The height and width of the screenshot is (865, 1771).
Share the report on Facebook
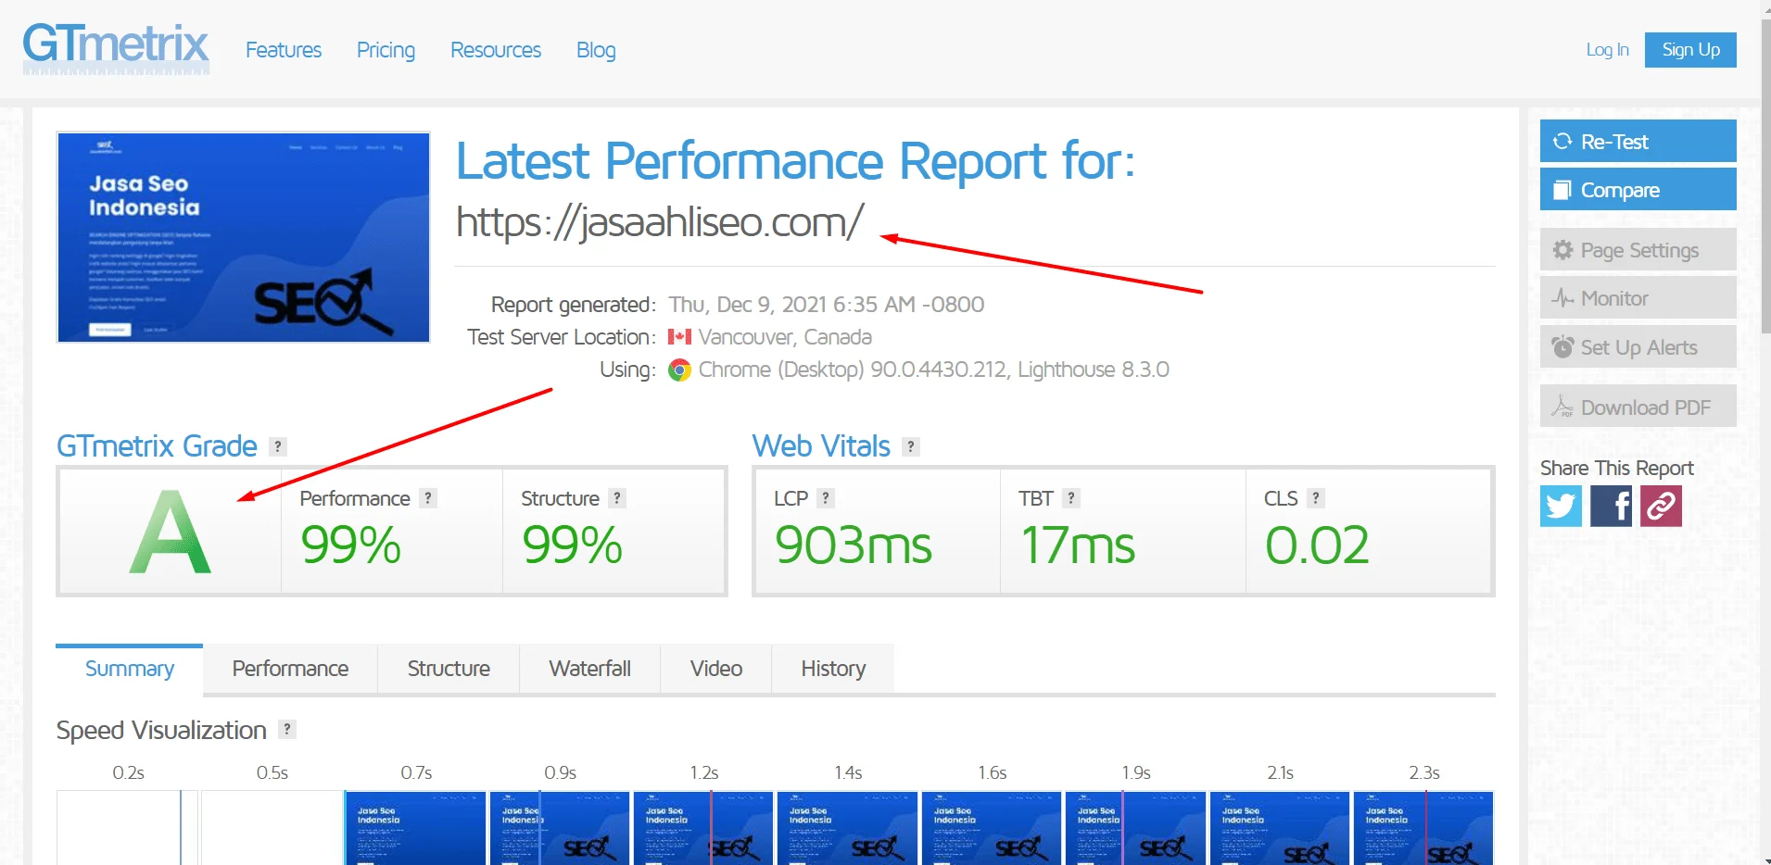1611,507
